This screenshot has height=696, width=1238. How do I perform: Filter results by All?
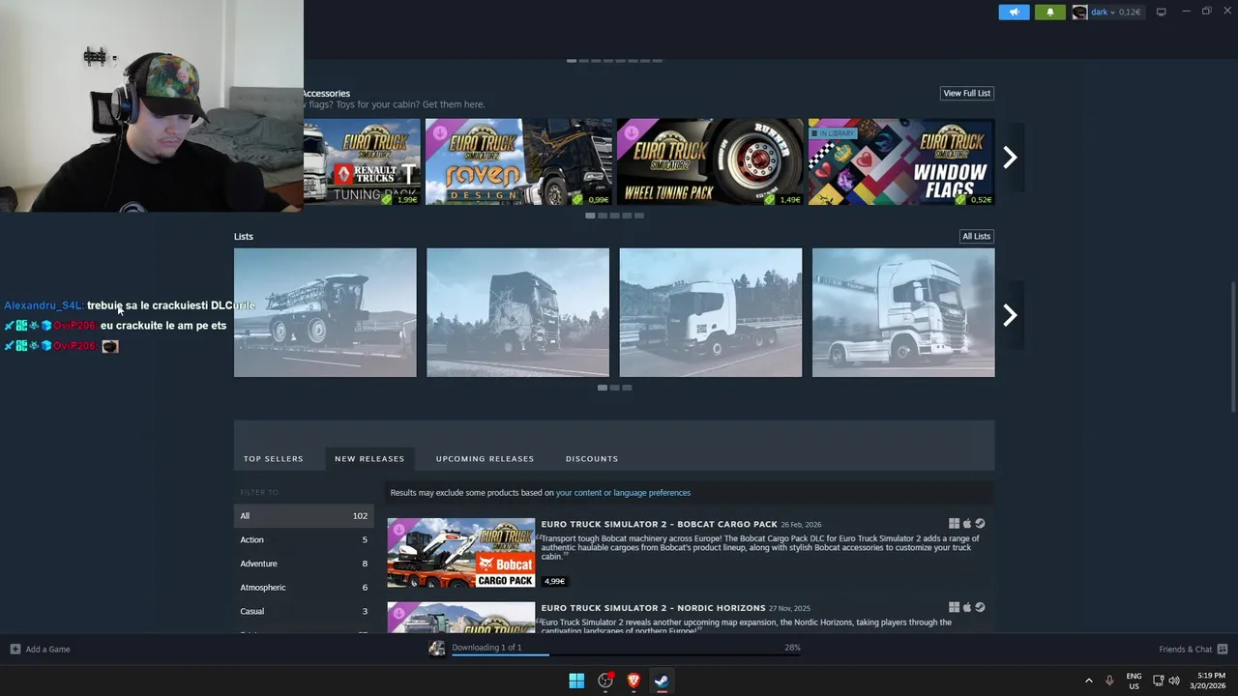304,516
